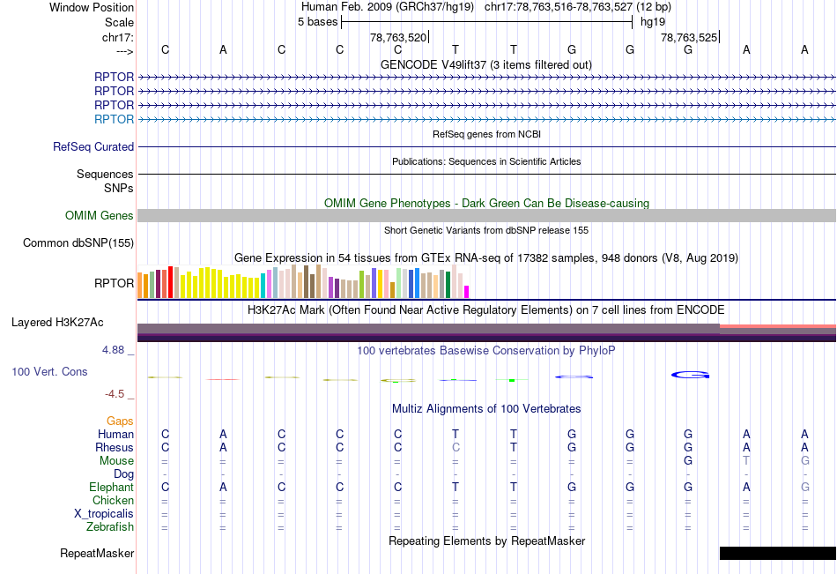Click the OMIM Gene Phenotypes green title
The height and width of the screenshot is (574, 837).
pyautogui.click(x=486, y=203)
